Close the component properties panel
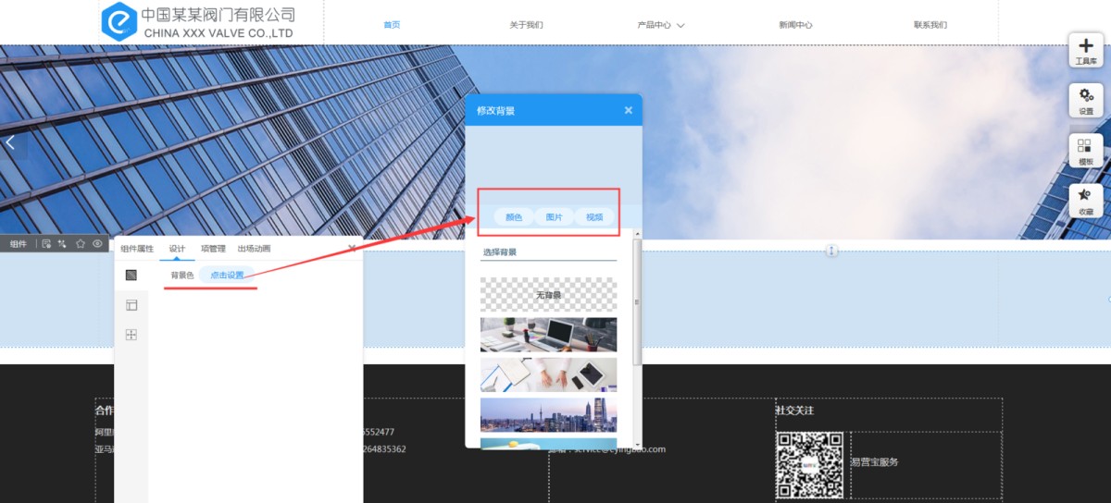The width and height of the screenshot is (1111, 503). coord(352,248)
